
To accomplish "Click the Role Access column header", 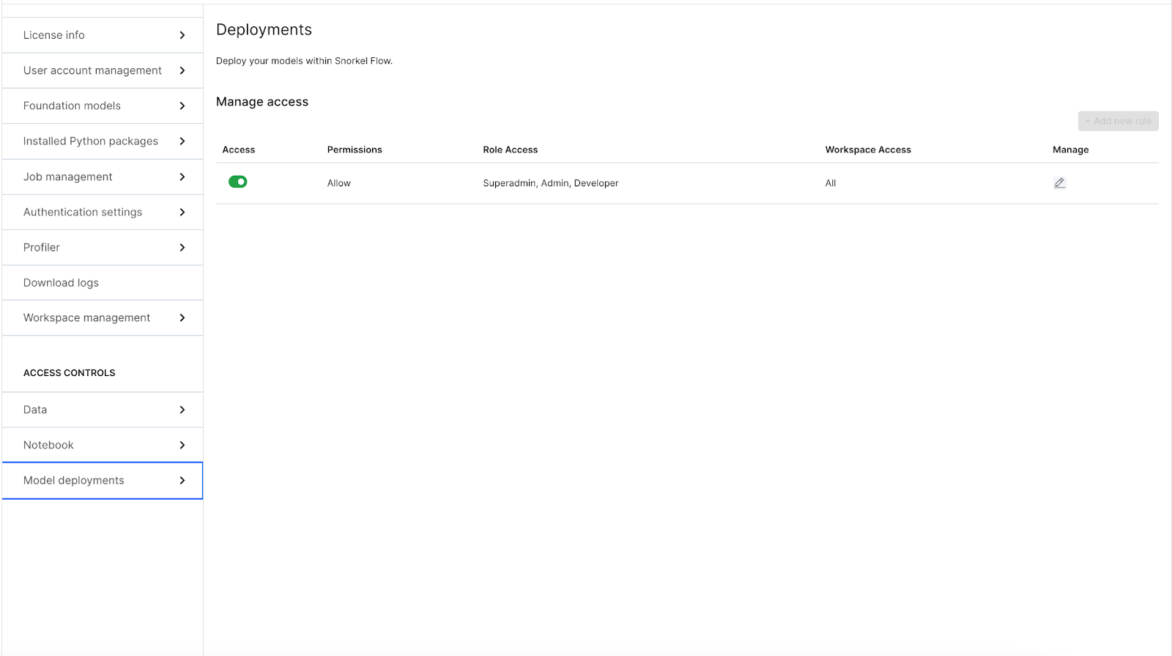I will click(511, 150).
